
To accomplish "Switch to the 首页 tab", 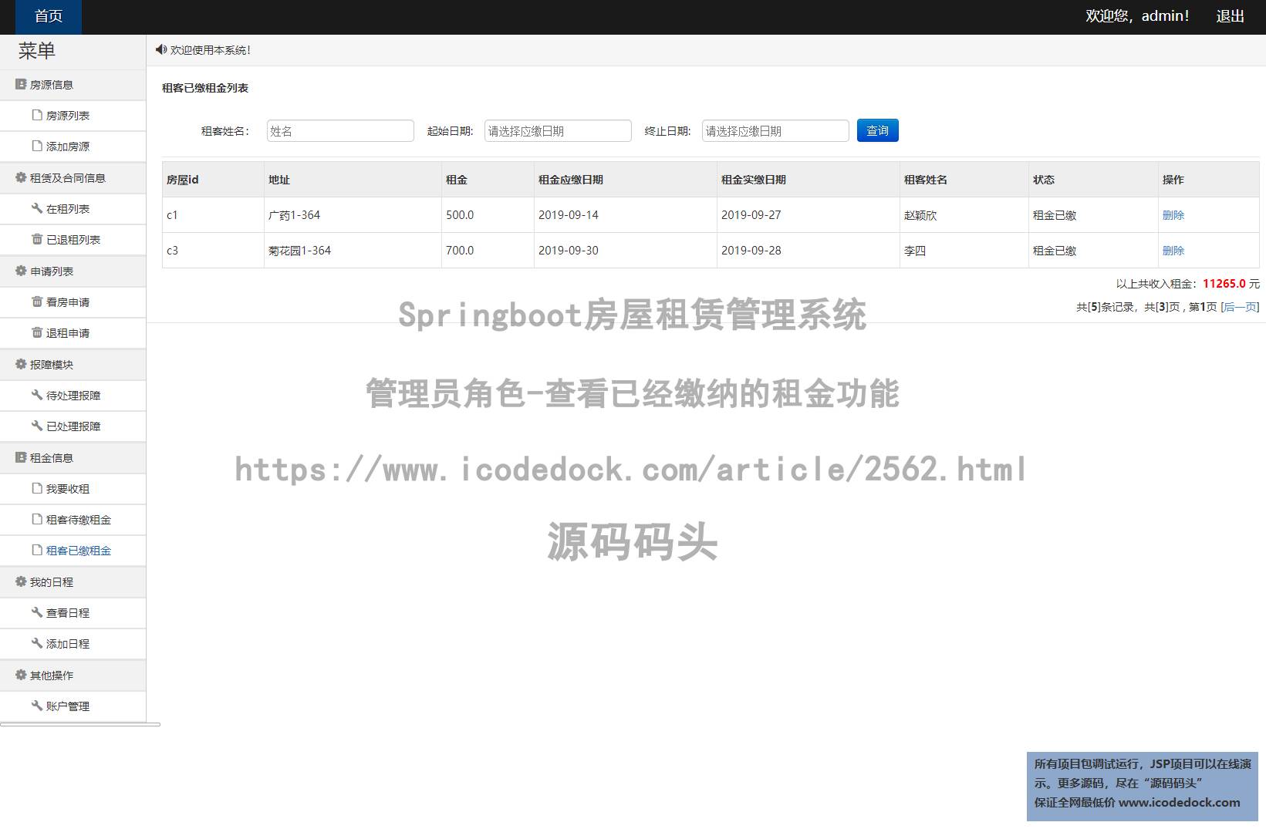I will [48, 15].
